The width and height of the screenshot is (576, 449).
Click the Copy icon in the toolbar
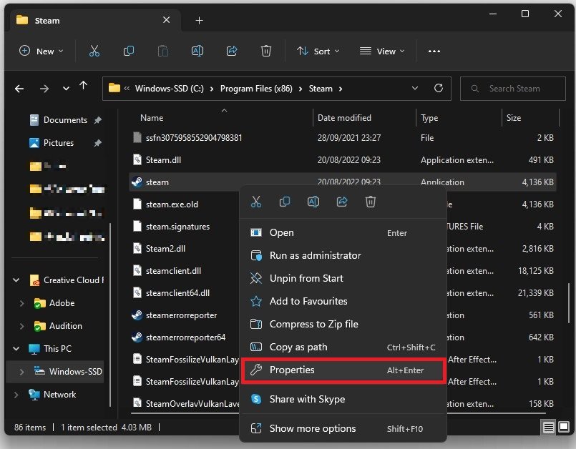coord(129,51)
